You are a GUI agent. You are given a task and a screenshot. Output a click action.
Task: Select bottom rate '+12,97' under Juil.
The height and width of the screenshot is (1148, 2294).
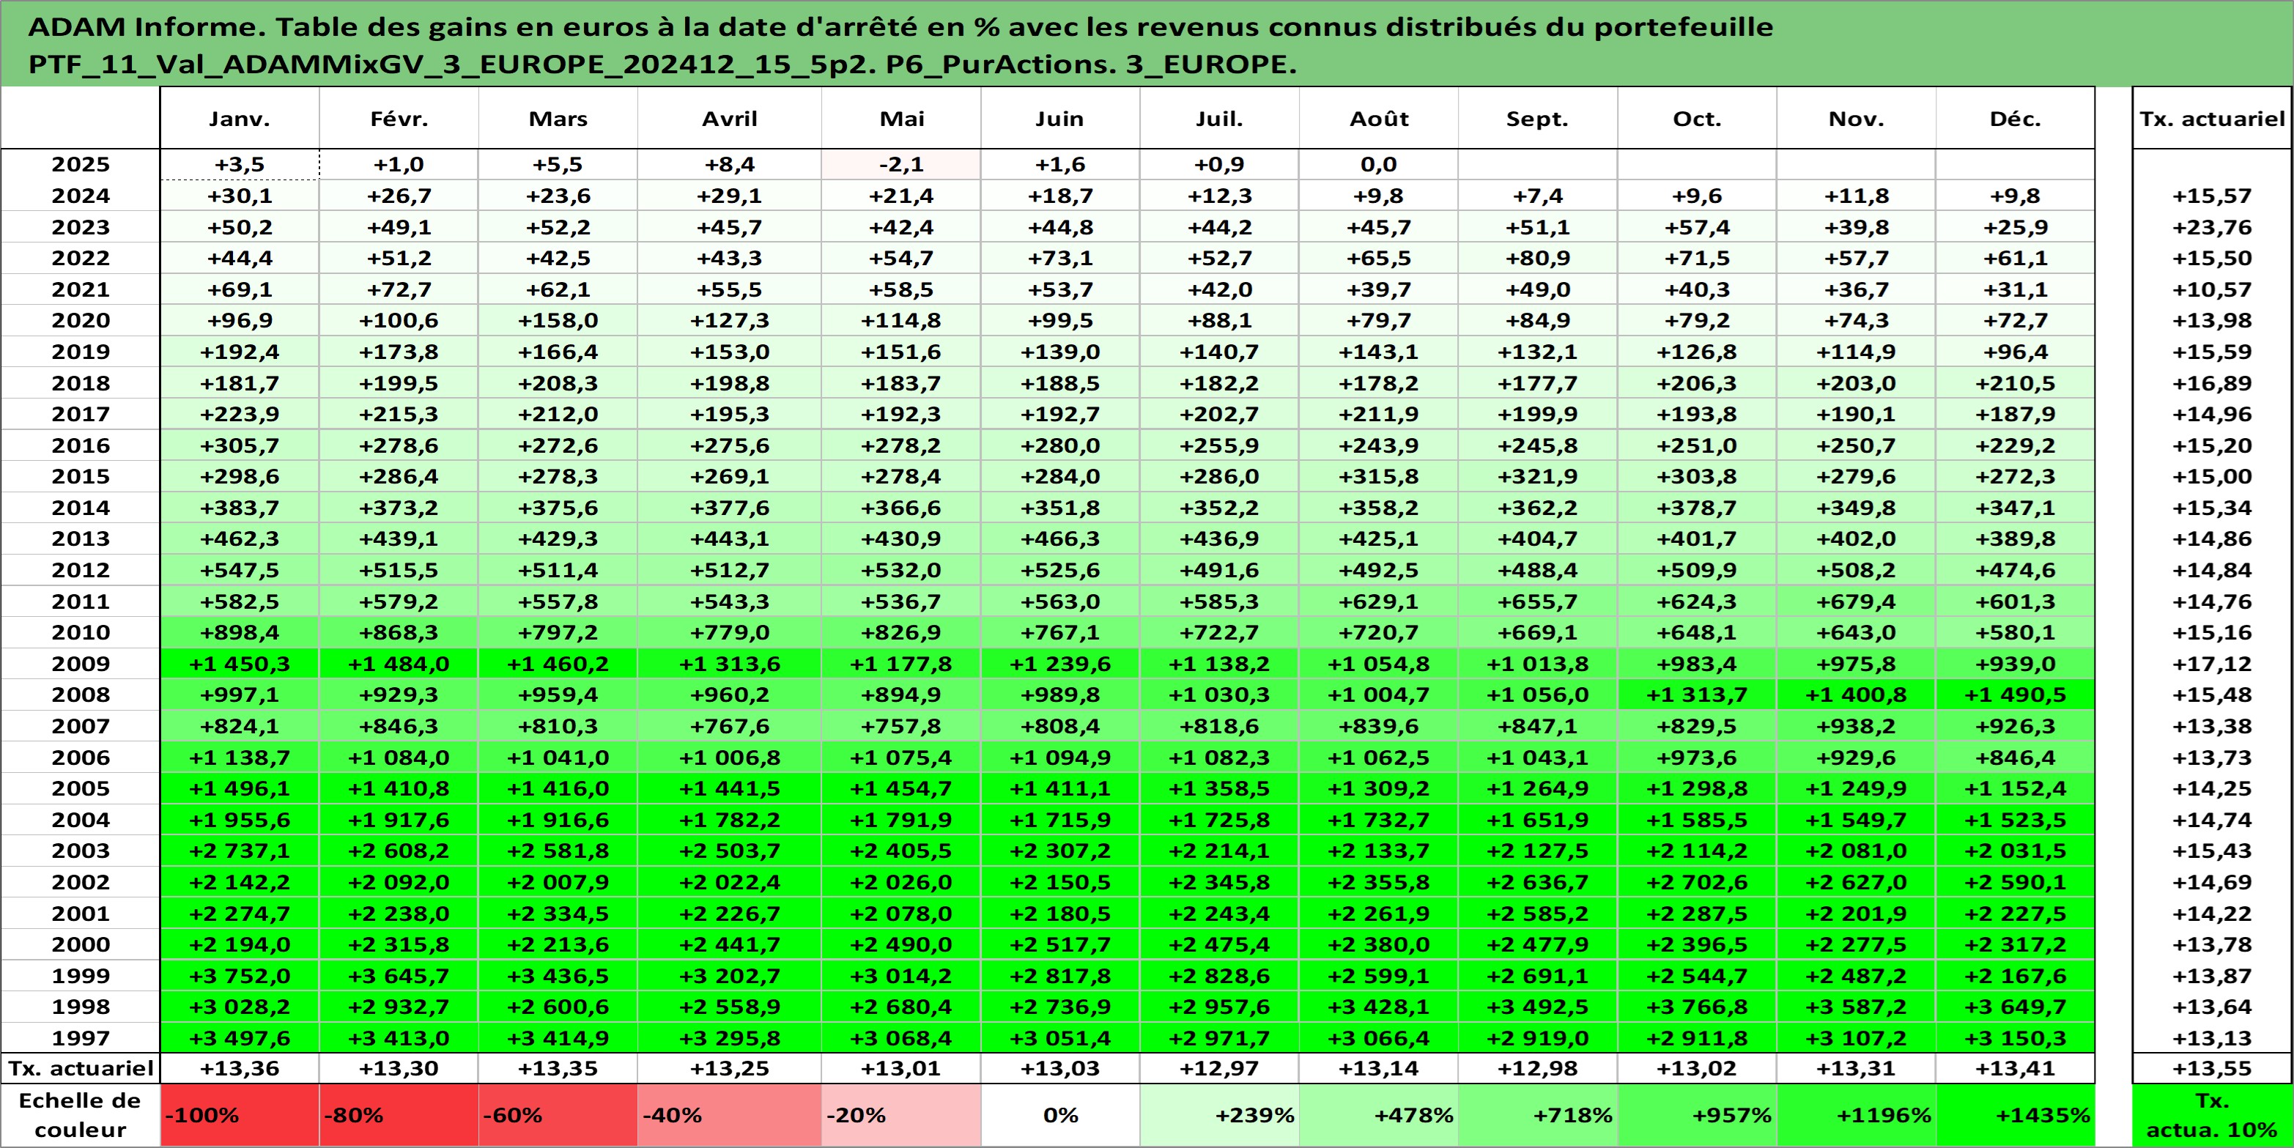click(1219, 1068)
